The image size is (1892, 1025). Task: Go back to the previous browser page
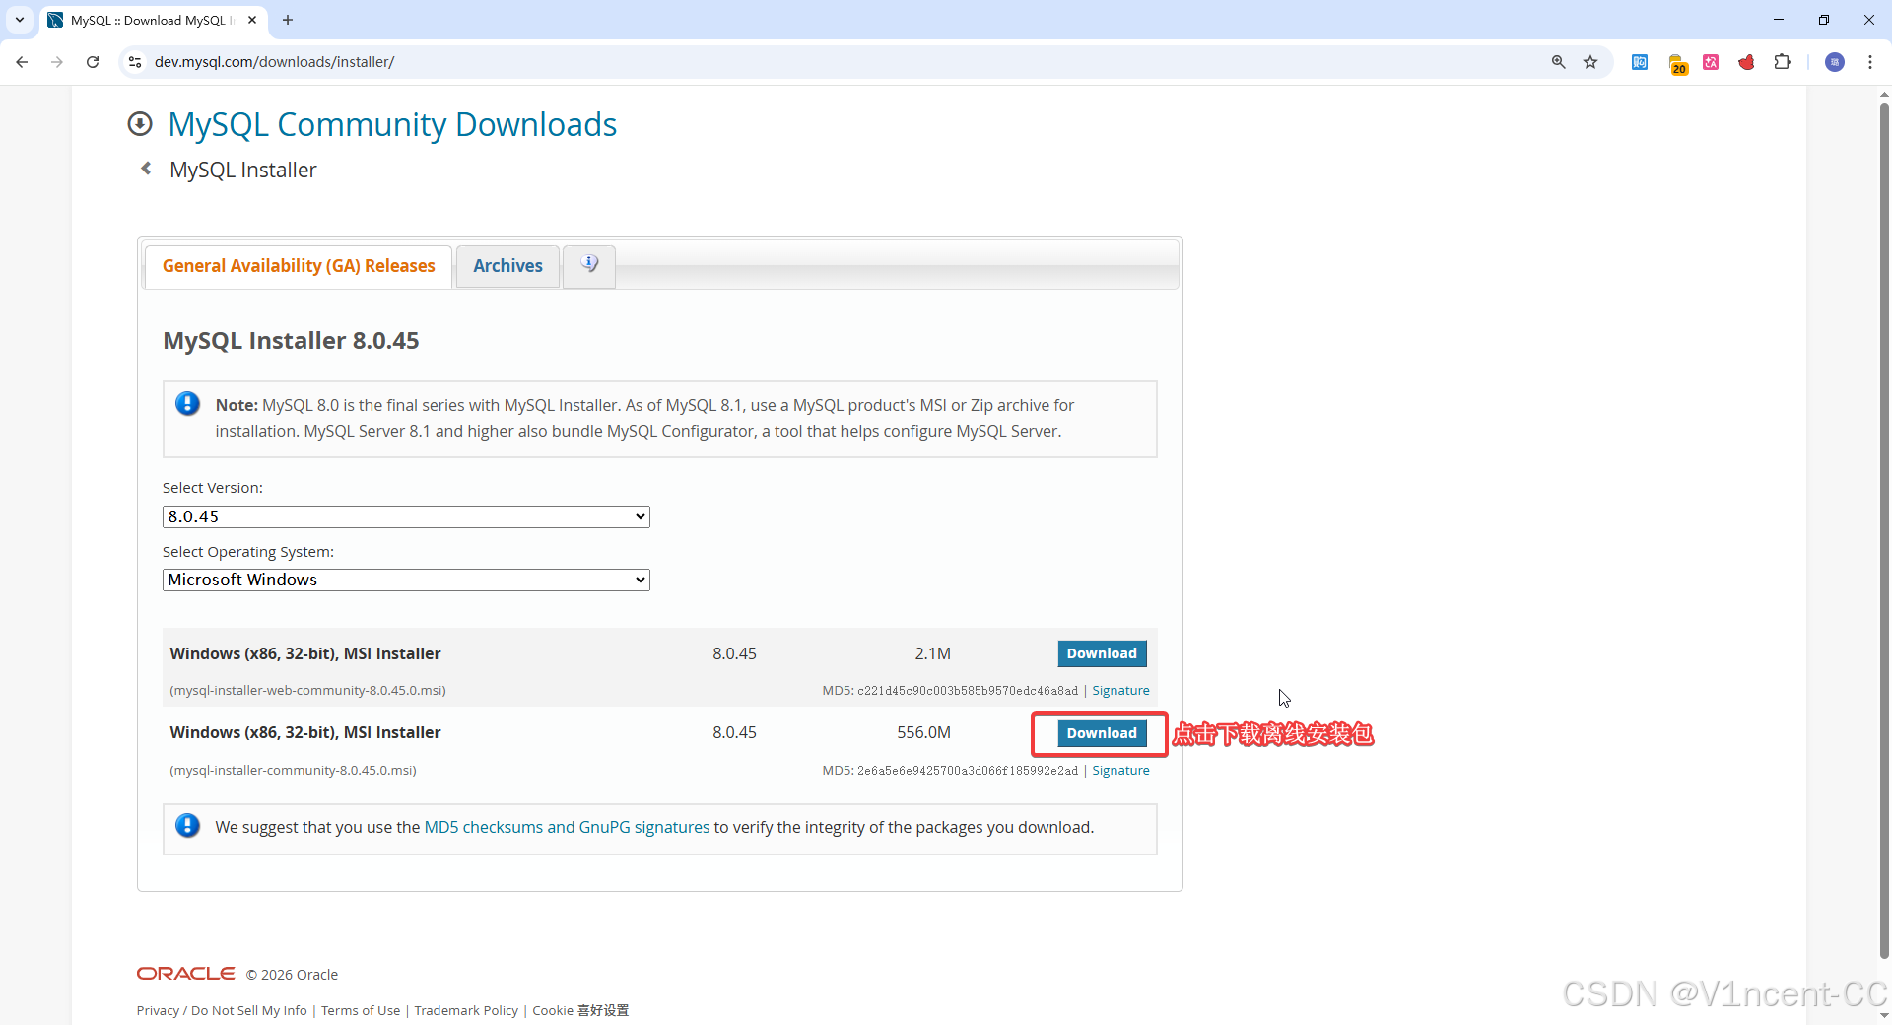[22, 62]
